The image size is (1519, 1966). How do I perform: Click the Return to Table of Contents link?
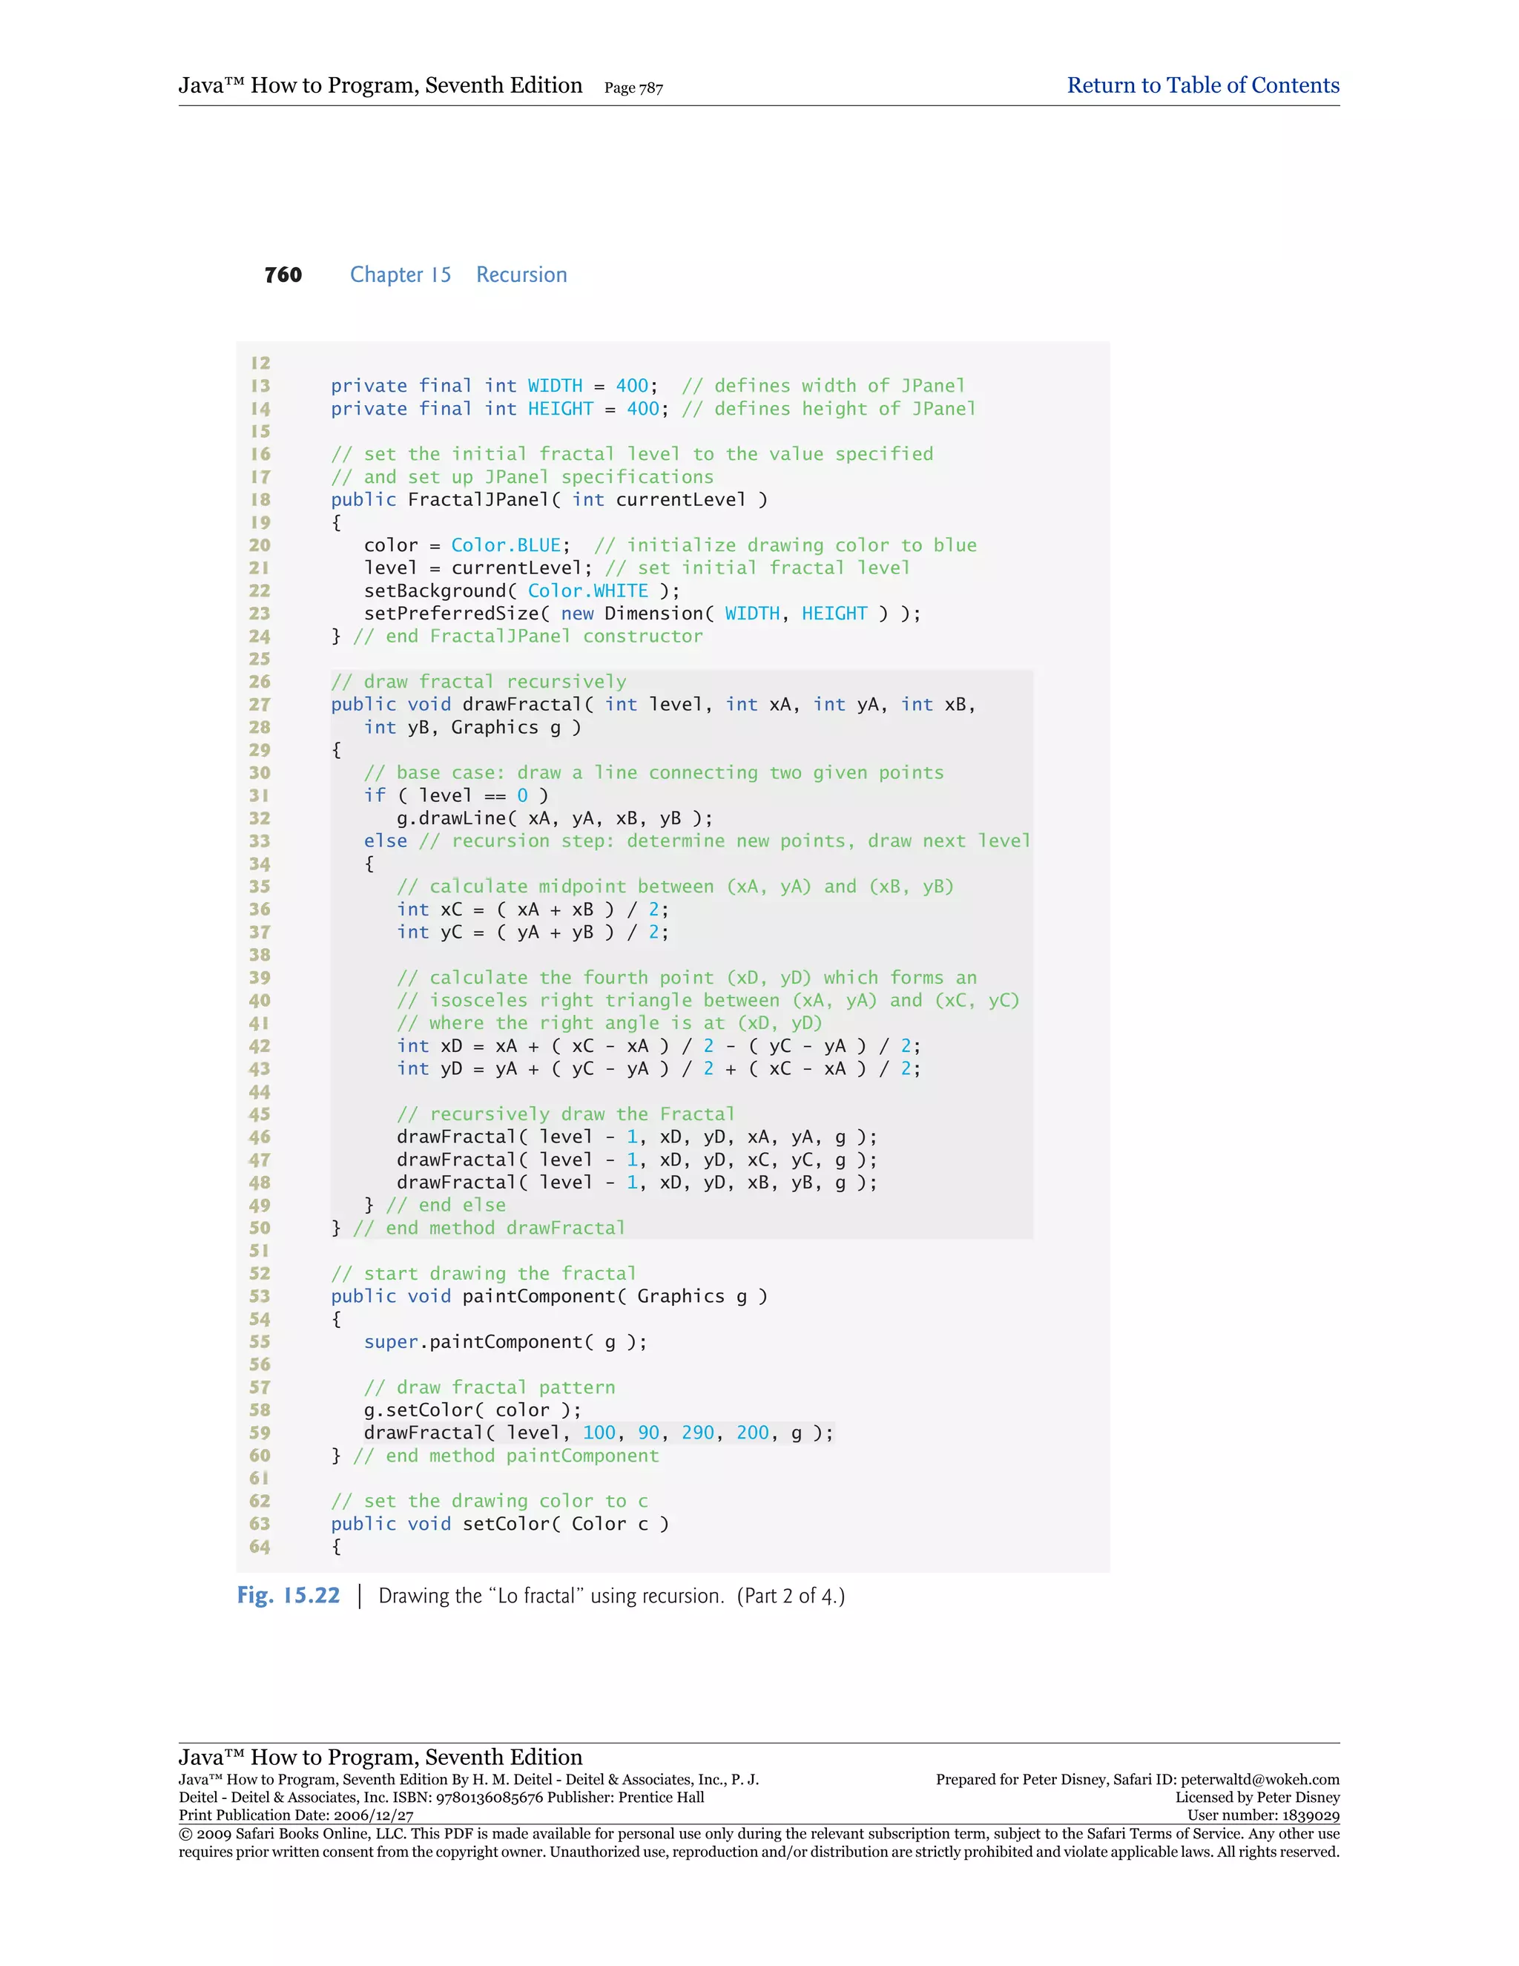[1202, 85]
